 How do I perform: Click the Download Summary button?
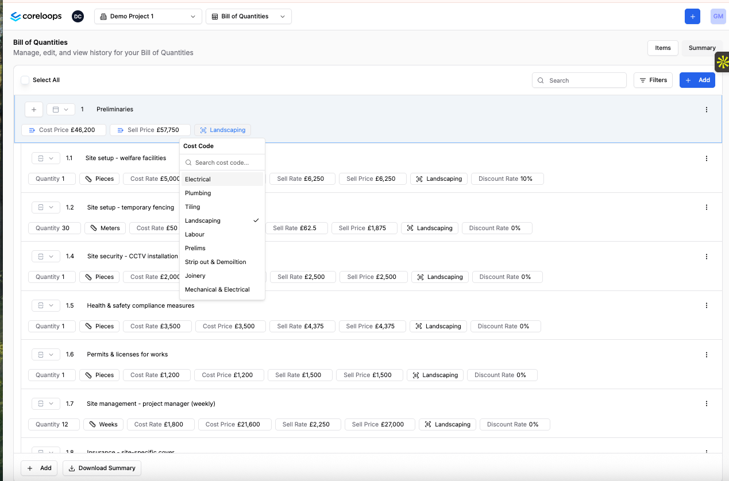[x=102, y=468]
